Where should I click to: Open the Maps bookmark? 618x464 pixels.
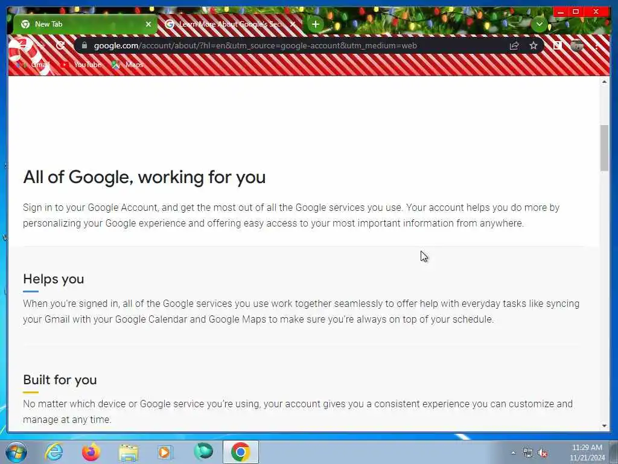[x=127, y=65]
